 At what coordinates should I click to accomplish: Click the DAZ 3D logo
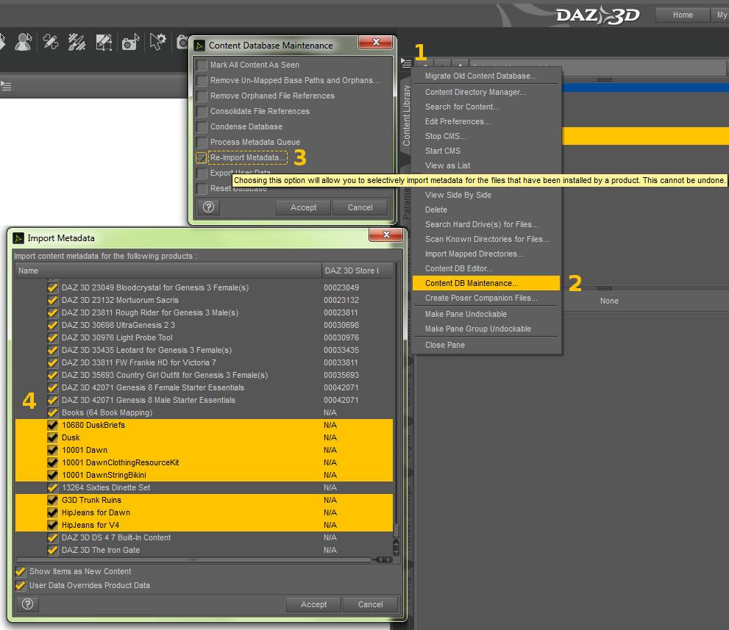click(598, 15)
